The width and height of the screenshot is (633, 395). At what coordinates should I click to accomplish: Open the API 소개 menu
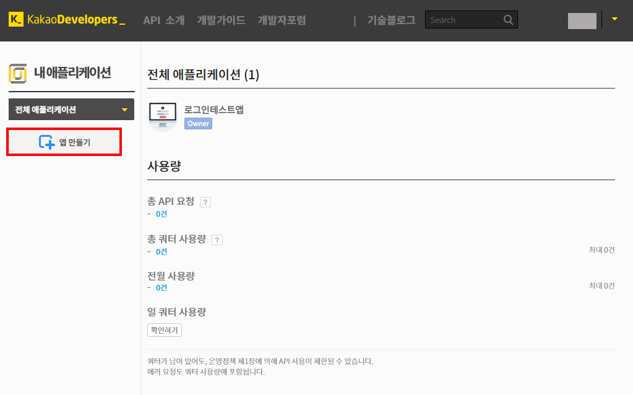pyautogui.click(x=164, y=20)
